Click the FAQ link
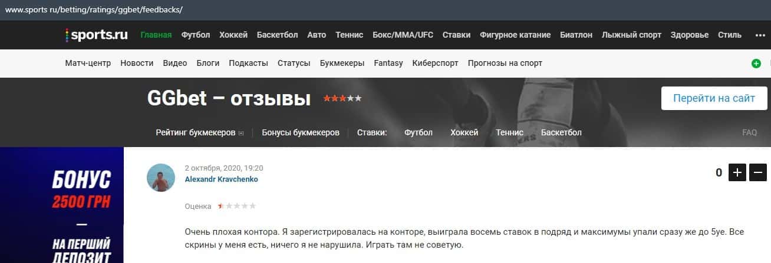The width and height of the screenshot is (771, 263). click(749, 133)
